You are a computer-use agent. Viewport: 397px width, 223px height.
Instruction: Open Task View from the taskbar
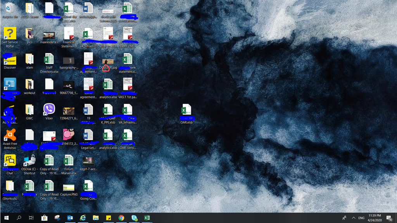click(x=31, y=218)
